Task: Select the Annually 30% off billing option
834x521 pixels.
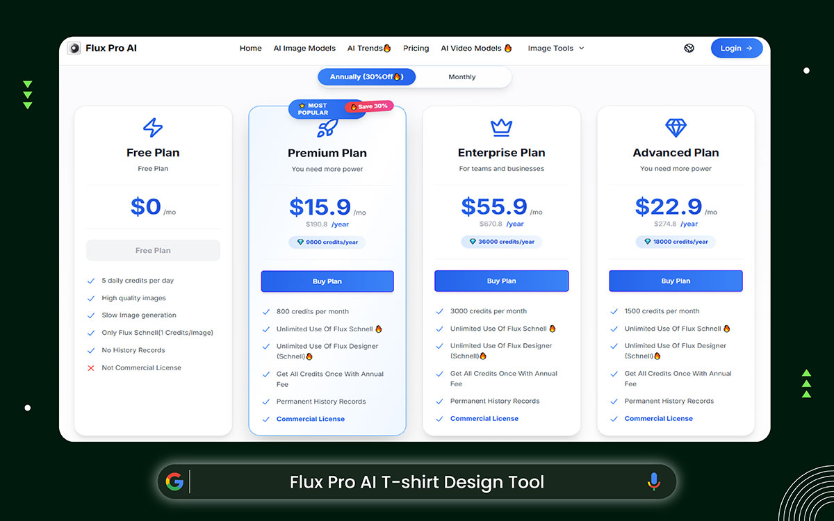Action: coord(366,76)
